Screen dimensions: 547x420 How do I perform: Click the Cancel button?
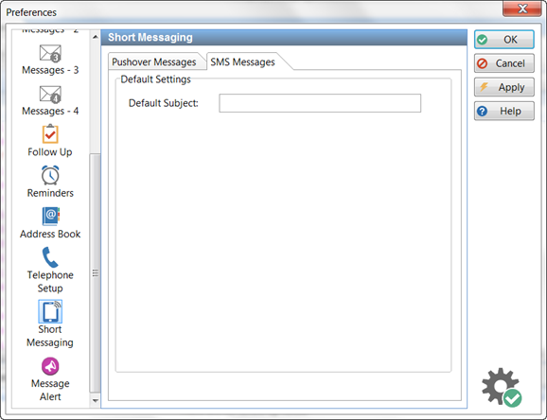(x=503, y=63)
